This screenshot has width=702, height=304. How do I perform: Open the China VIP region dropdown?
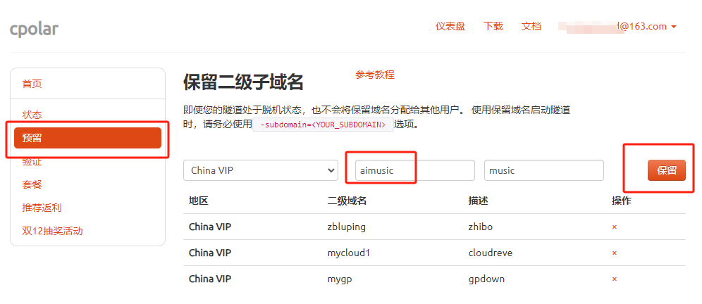[261, 170]
